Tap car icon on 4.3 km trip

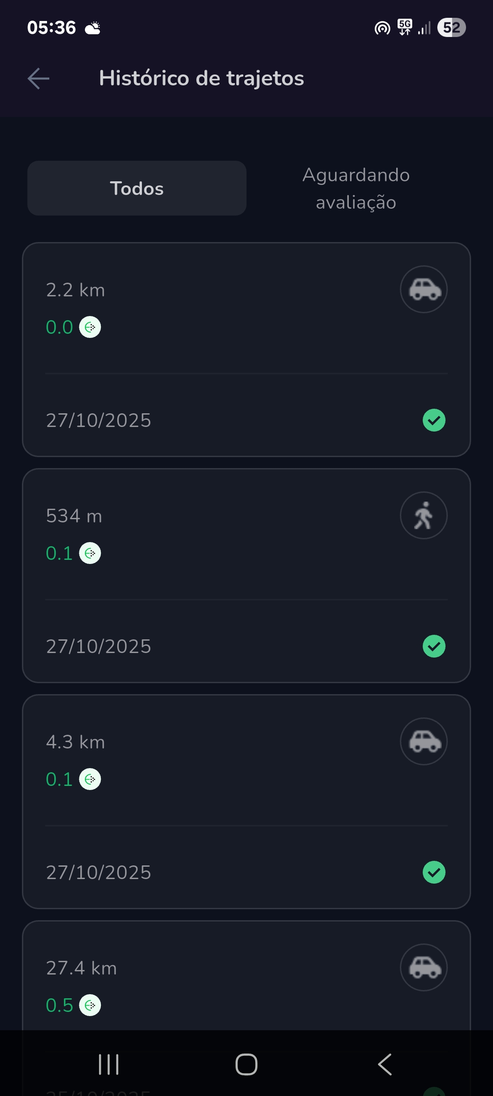(424, 742)
